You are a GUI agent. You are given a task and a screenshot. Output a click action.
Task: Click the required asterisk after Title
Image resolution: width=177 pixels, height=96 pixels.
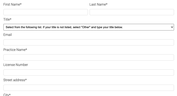[x=11, y=19]
